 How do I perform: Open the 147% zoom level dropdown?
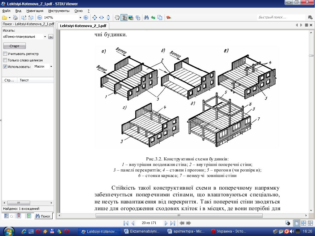click(80, 18)
